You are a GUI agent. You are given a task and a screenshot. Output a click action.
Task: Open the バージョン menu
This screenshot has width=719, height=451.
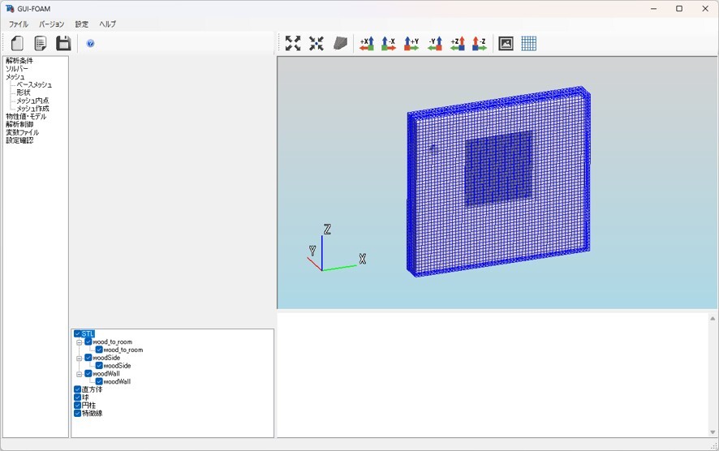pos(51,24)
